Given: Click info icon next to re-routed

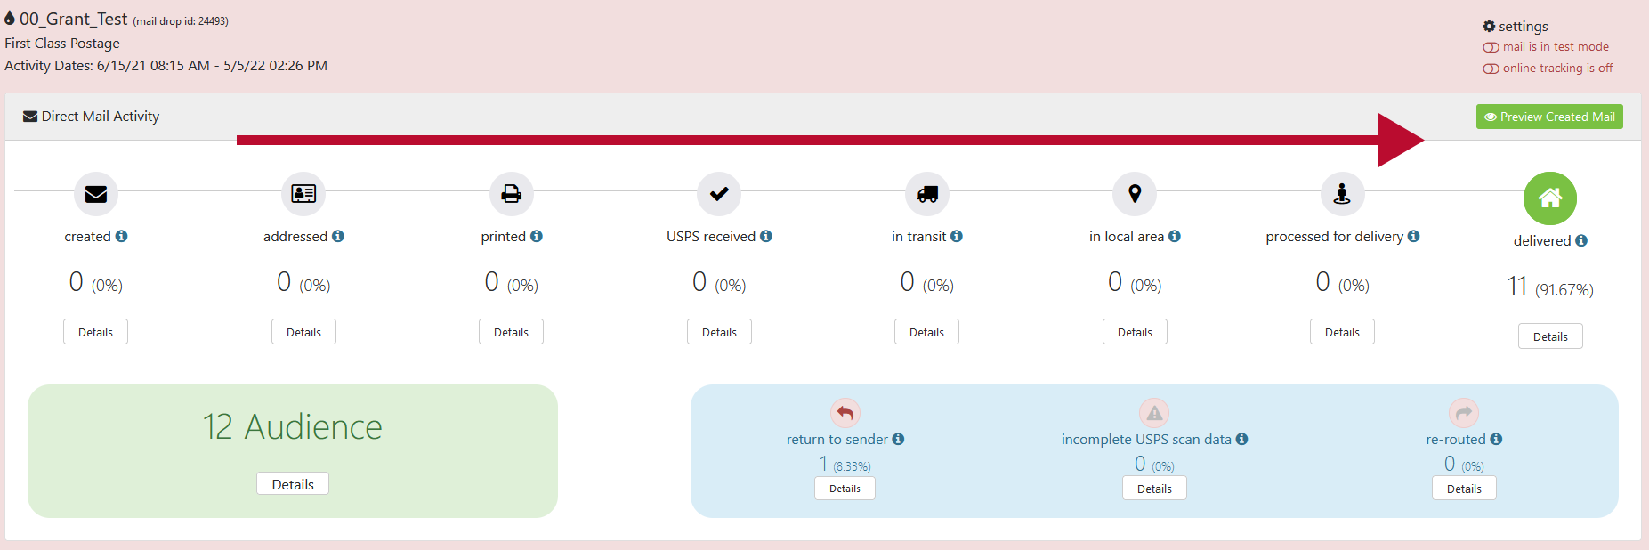Looking at the screenshot, I should pos(1497,439).
